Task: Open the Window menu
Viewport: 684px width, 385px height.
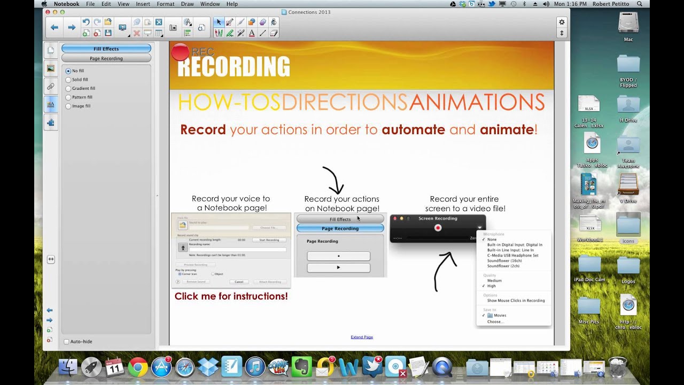Action: [210, 4]
